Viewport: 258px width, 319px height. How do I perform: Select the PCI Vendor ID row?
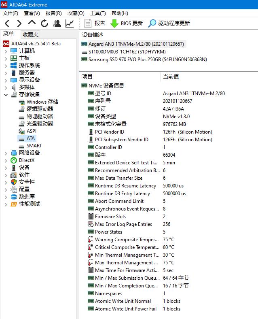[x=150, y=132]
